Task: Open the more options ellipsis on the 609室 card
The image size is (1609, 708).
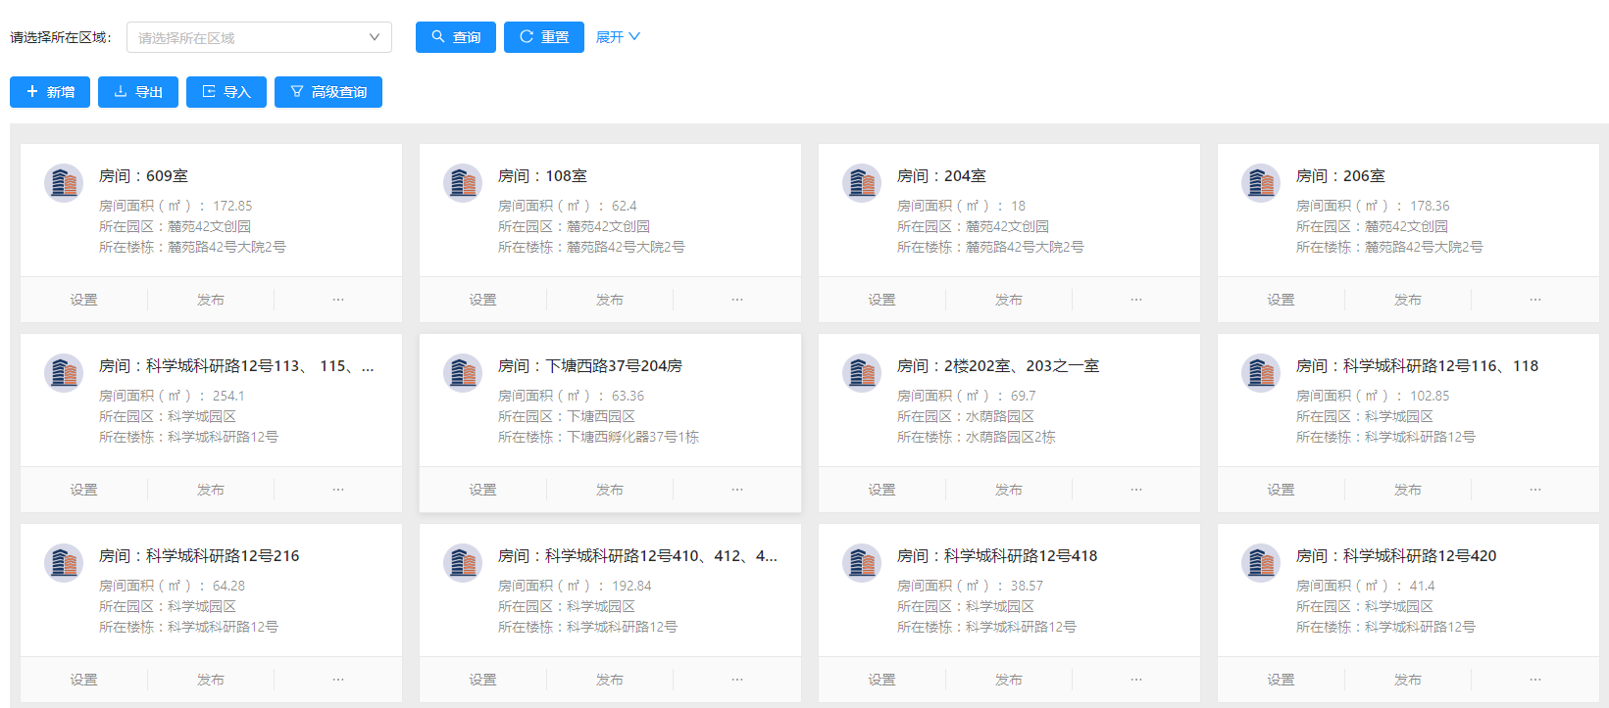Action: click(338, 300)
